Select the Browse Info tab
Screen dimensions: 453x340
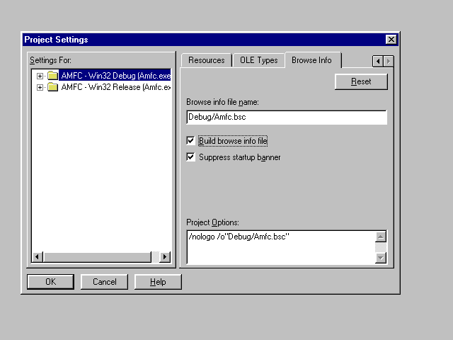point(311,60)
